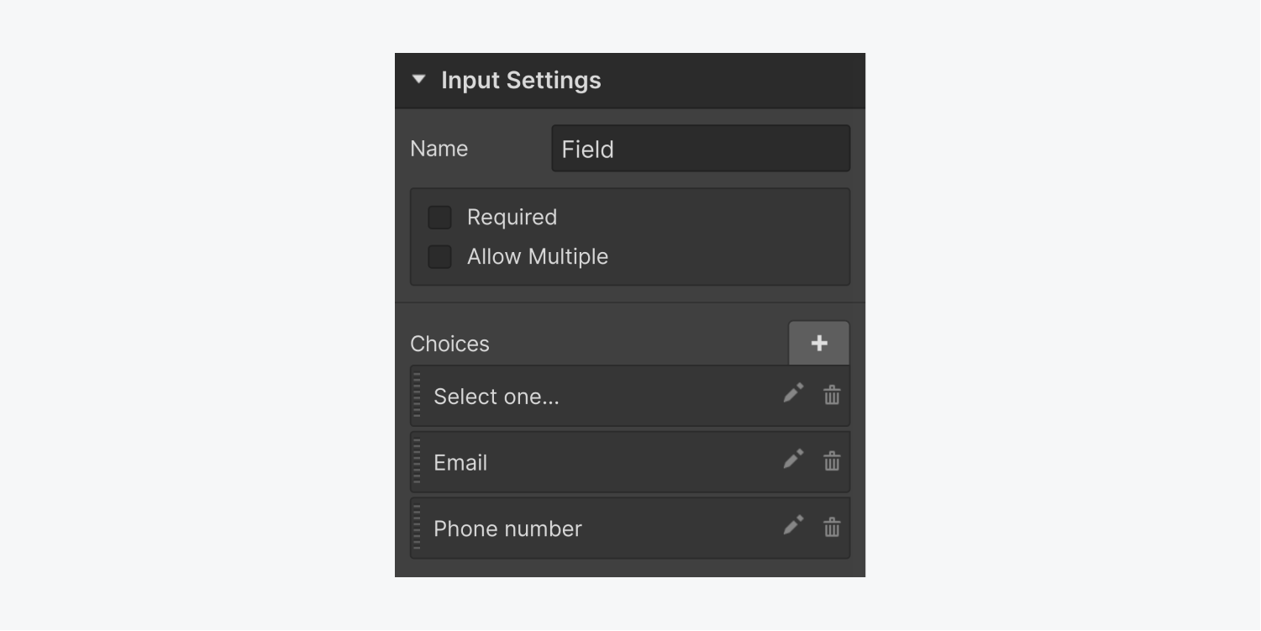The height and width of the screenshot is (631, 1261).
Task: Edit the "Email" choice with pencil icon
Action: coord(792,461)
